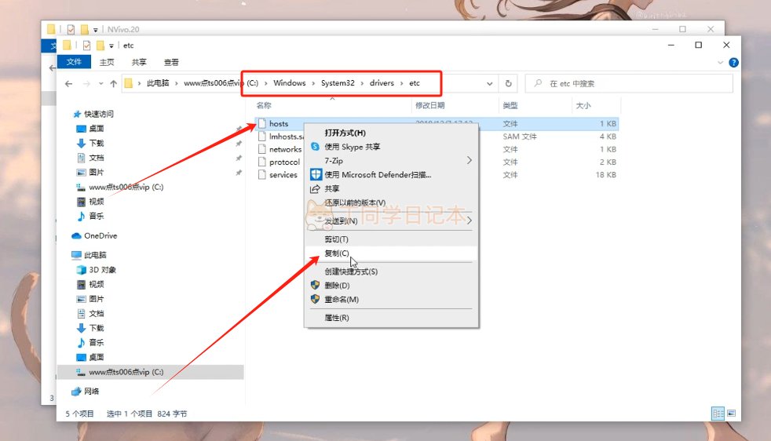Click new folder quick access toolbar icon
Image resolution: width=771 pixels, height=441 pixels.
(100, 46)
